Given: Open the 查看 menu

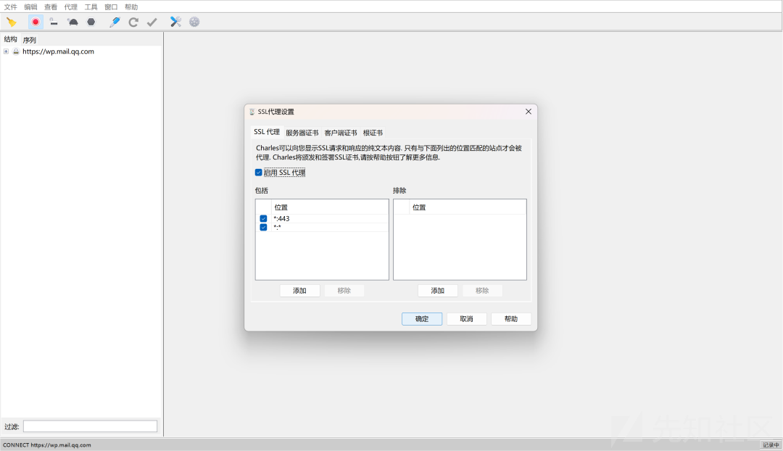Looking at the screenshot, I should click(x=51, y=7).
